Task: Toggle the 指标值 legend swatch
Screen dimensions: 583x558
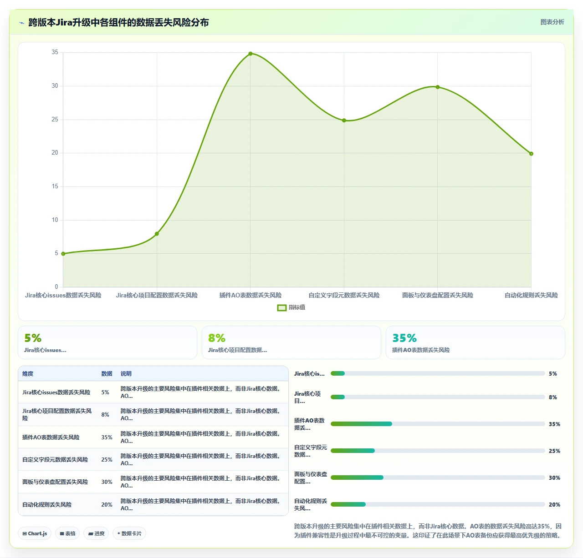Action: [x=282, y=308]
